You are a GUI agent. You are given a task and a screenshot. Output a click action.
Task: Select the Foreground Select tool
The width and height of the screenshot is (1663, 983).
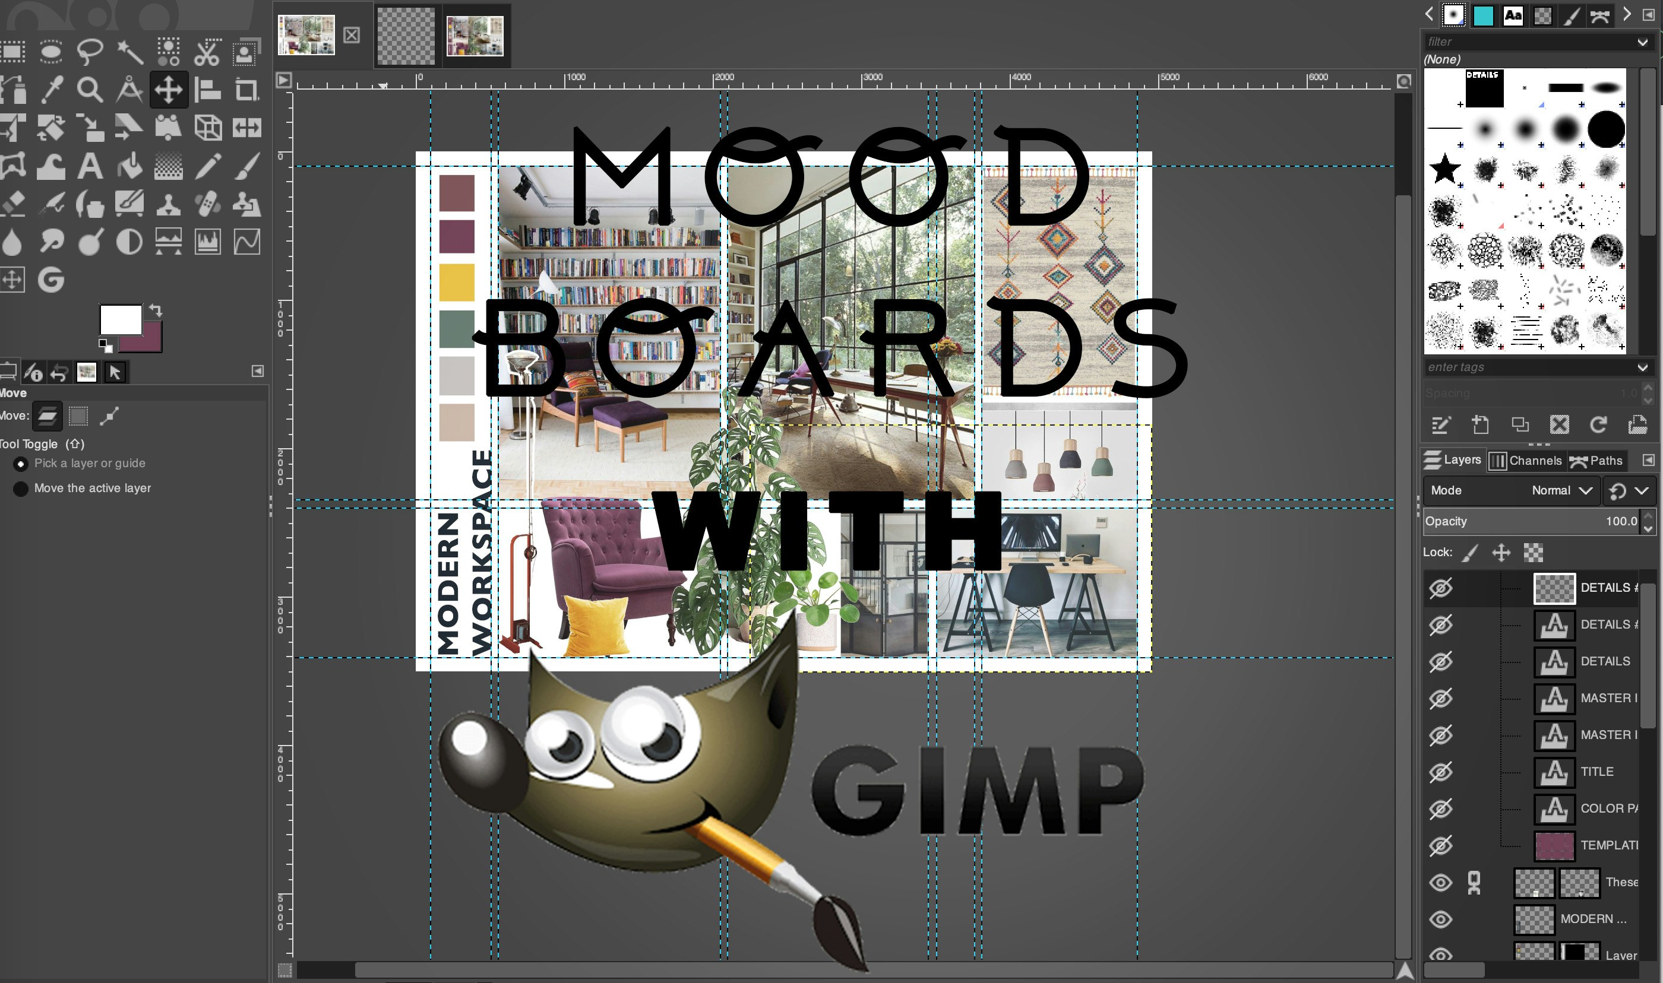click(x=246, y=52)
